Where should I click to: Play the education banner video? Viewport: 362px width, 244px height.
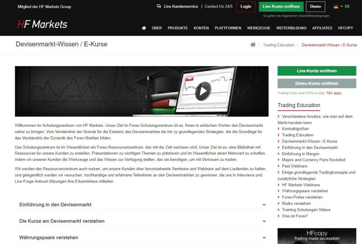(x=203, y=91)
